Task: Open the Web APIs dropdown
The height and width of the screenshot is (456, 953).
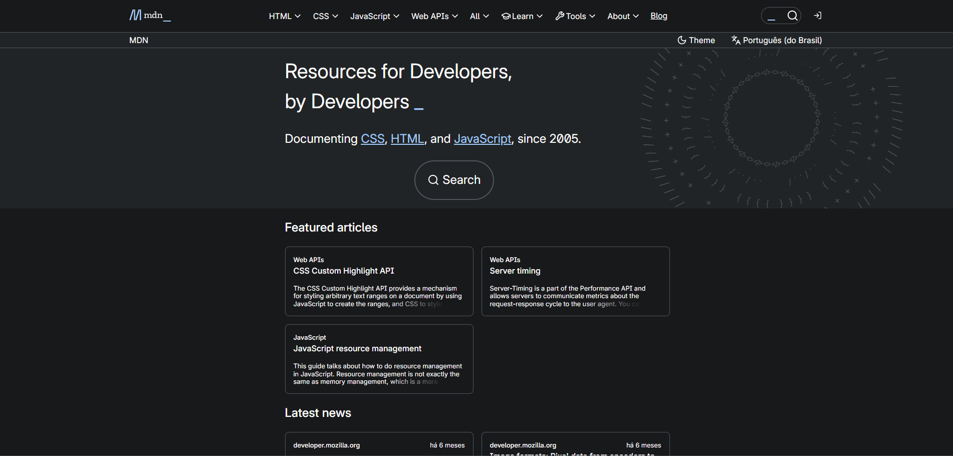Action: (x=434, y=16)
